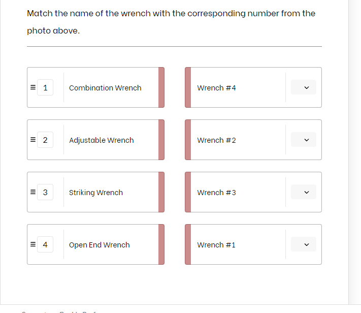Select the Open End Wrench item

click(100, 245)
